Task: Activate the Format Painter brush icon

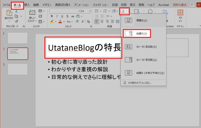Action: pos(16,21)
